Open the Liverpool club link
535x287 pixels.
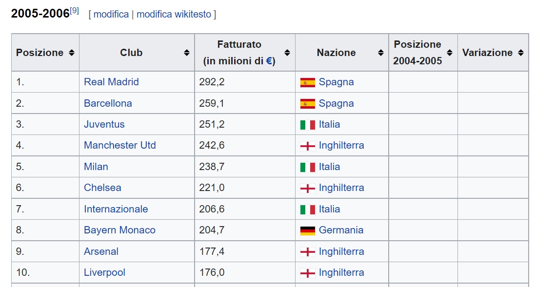point(104,272)
